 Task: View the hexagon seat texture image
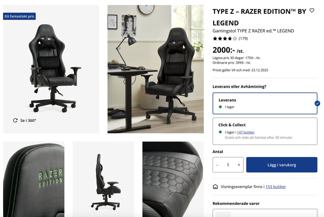(173, 179)
